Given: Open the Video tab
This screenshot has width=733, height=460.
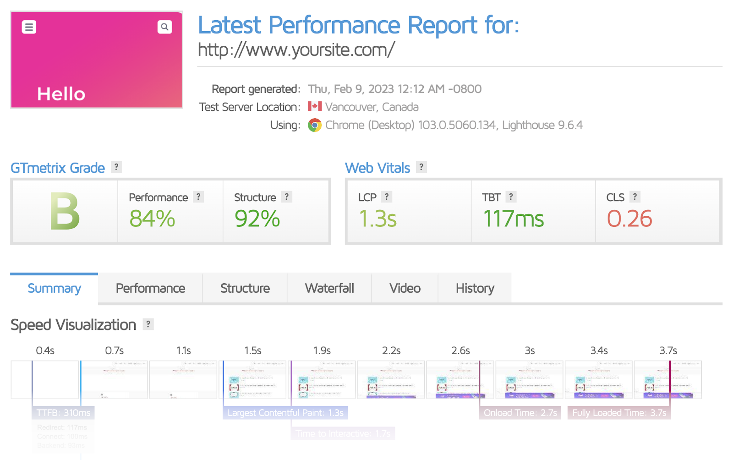Looking at the screenshot, I should [405, 288].
